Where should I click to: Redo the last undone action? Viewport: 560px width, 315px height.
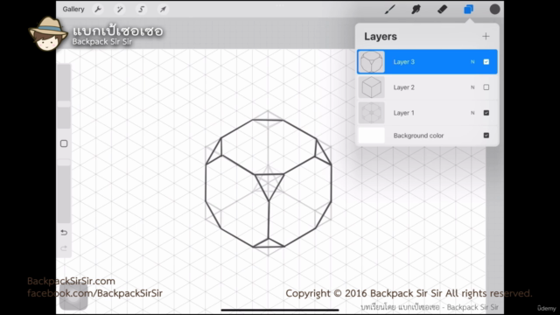64,248
